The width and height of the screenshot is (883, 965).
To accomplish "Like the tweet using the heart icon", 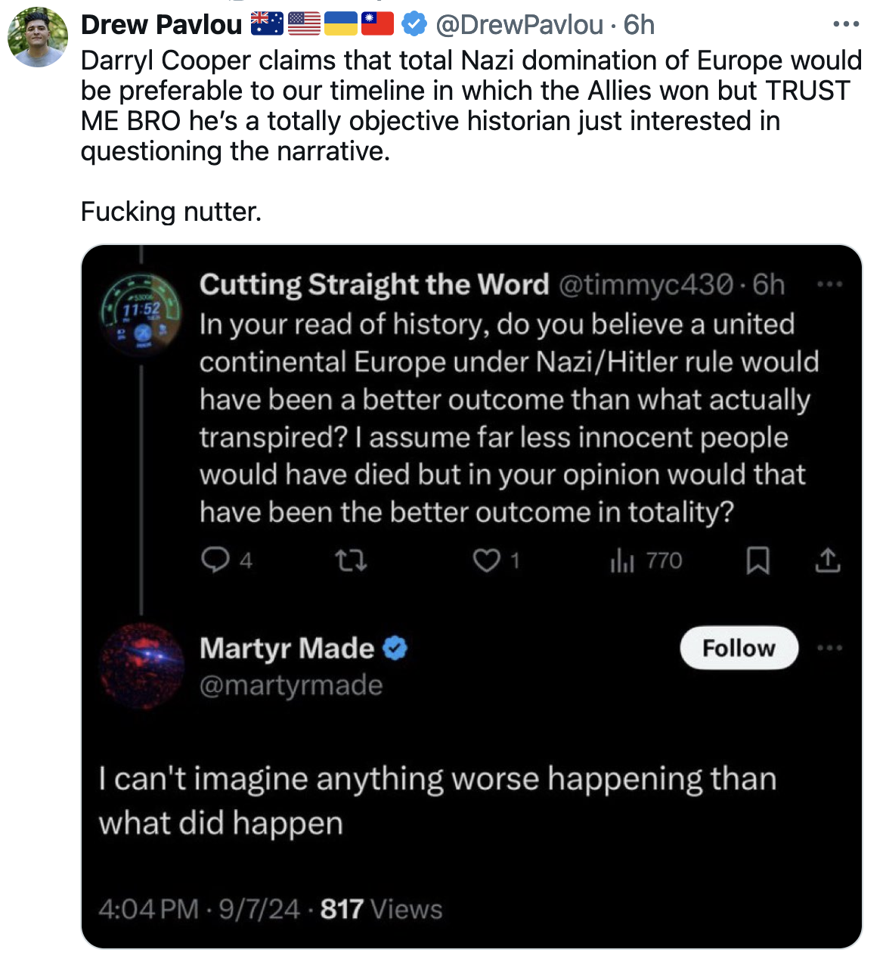I will [486, 560].
